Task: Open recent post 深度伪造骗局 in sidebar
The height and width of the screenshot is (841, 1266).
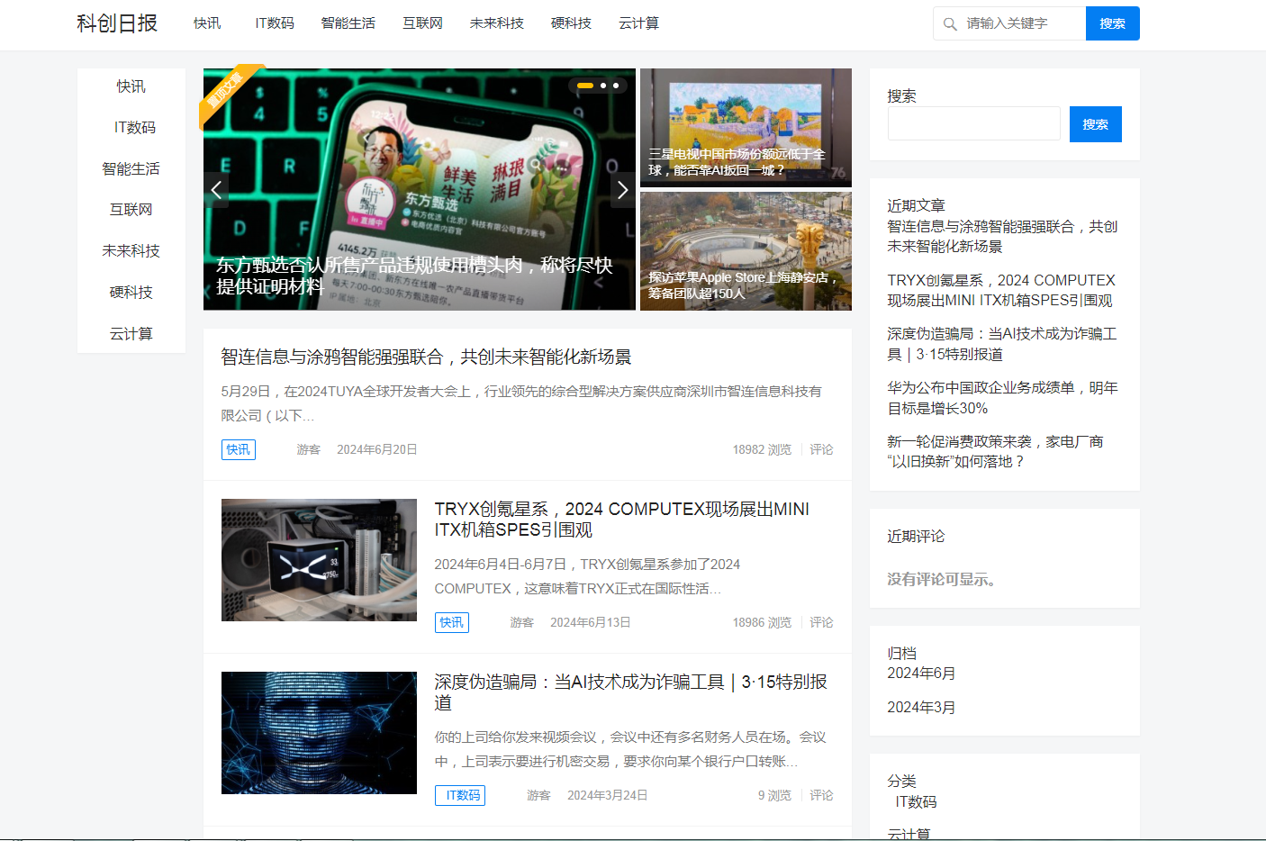Action: point(1001,344)
